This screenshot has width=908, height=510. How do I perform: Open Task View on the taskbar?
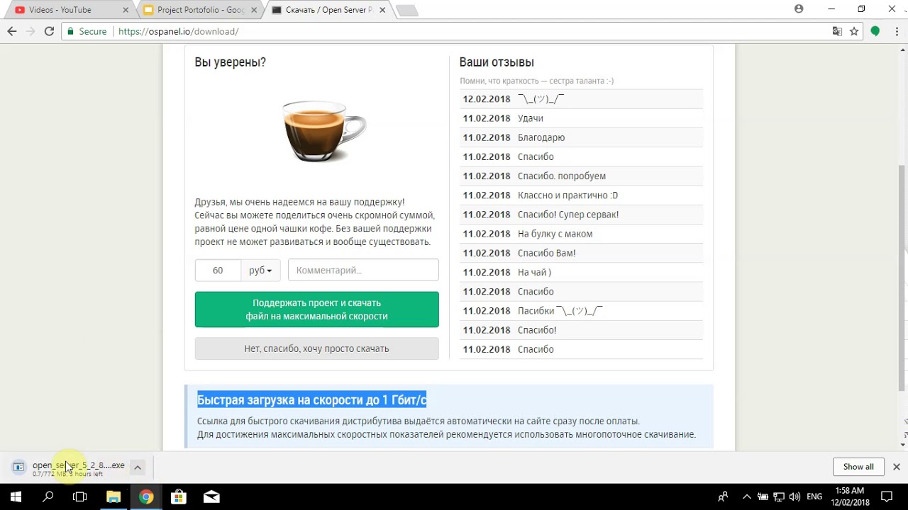(x=80, y=497)
